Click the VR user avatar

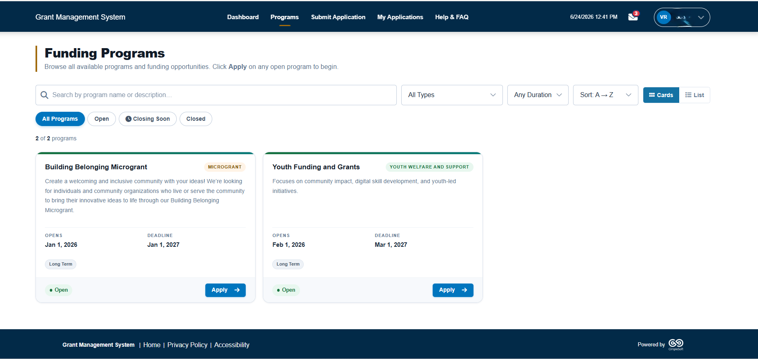663,17
